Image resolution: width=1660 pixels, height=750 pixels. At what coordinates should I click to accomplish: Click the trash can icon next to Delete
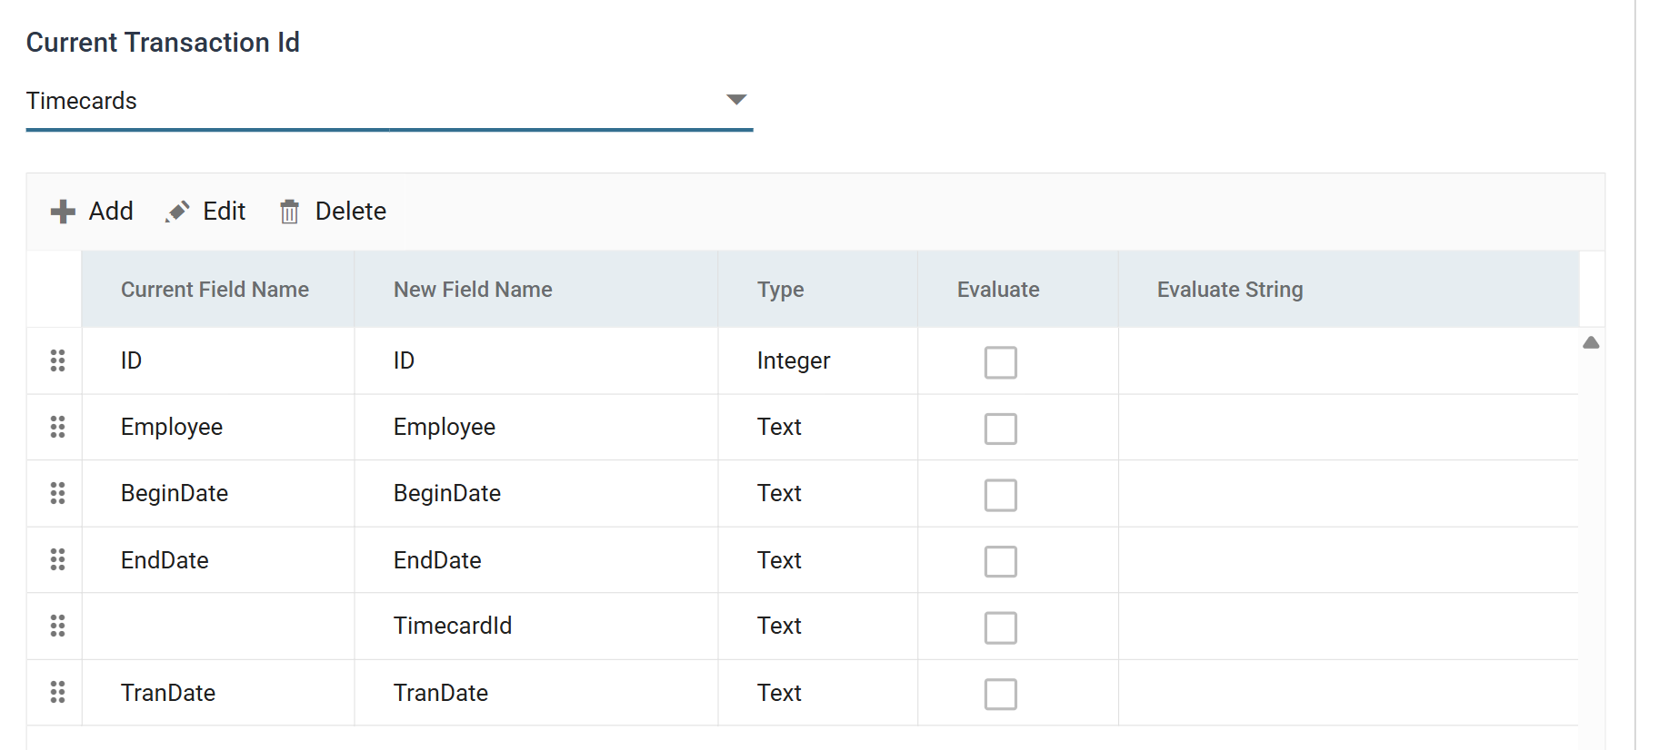click(x=289, y=212)
